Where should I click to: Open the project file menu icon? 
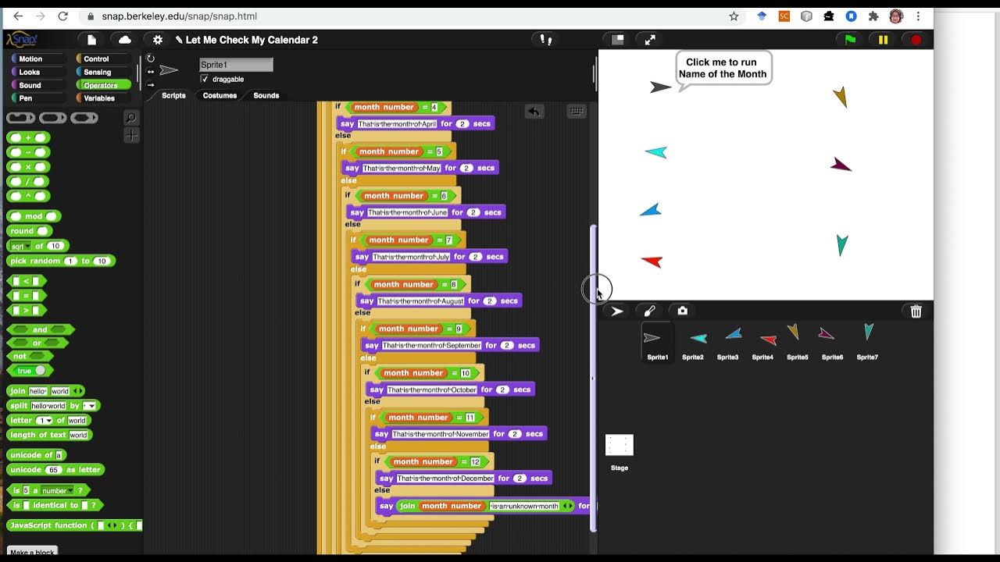pyautogui.click(x=91, y=40)
